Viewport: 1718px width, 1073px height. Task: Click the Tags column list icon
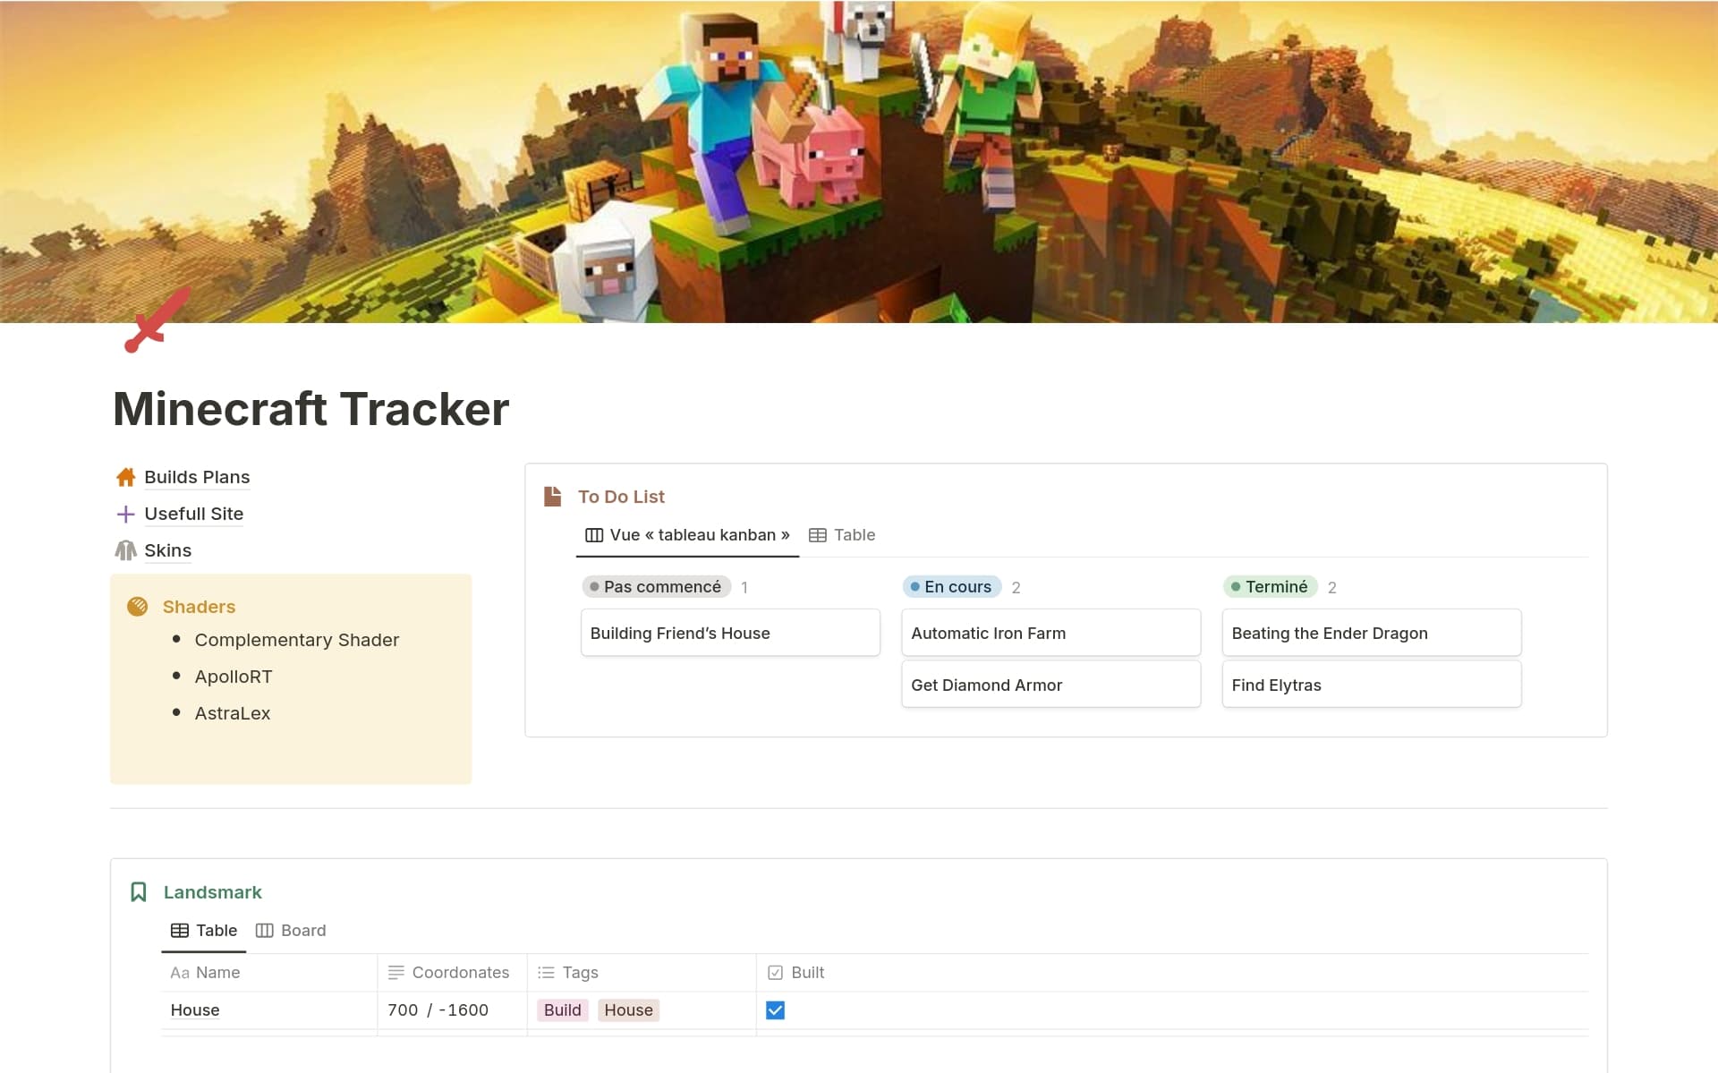(546, 973)
